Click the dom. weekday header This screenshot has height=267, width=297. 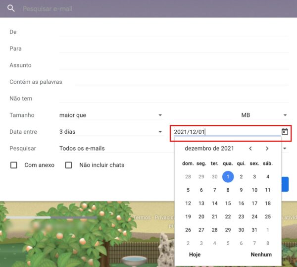pyautogui.click(x=188, y=163)
